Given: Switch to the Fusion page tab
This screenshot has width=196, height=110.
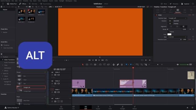Looking at the screenshot, I should click(x=98, y=108).
